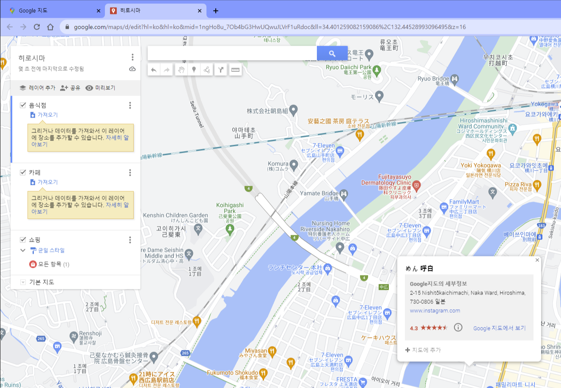Viewport: 561px width, 388px height.
Task: Click the Fujitayasuyo Dermatology Clinic marker
Action: coord(417,185)
